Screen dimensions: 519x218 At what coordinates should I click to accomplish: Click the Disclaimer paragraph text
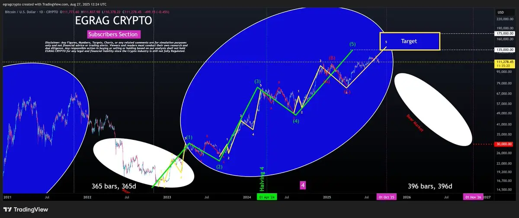(116, 47)
